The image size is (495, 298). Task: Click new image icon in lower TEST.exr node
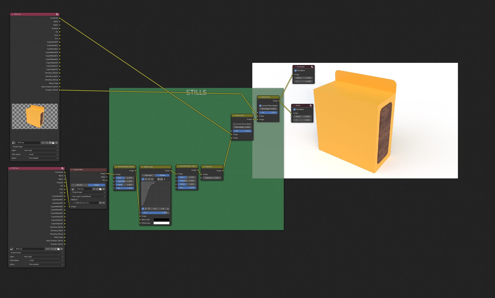pyautogui.click(x=55, y=249)
